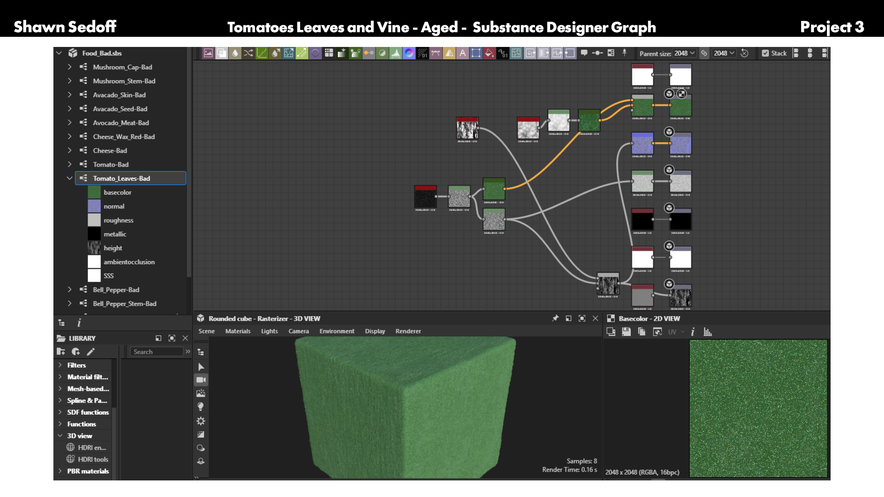Reset parent size to default
The image size is (884, 497).
pos(744,53)
